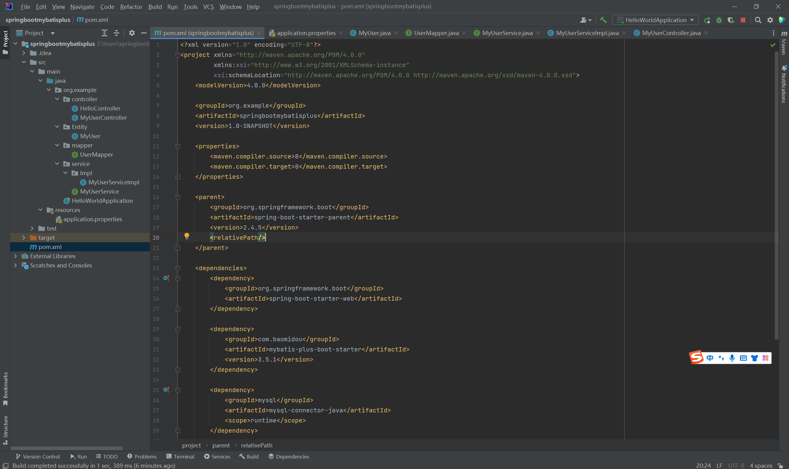789x469 pixels.
Task: Hide the Project tool window
Action: point(144,33)
